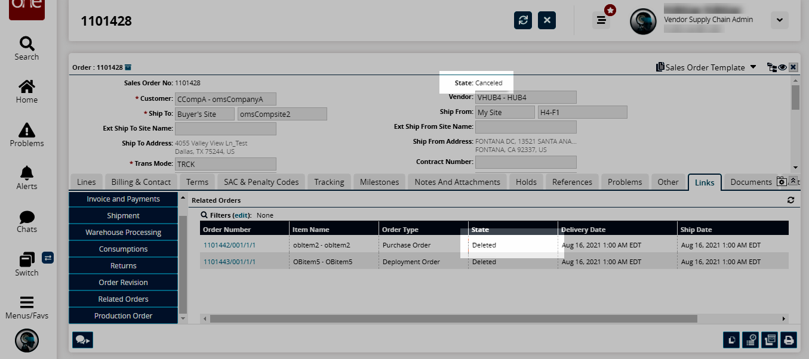Open Alerts from the sidebar bell
The height and width of the screenshot is (359, 809).
click(27, 178)
